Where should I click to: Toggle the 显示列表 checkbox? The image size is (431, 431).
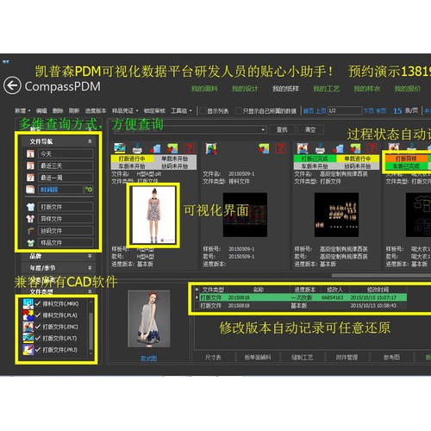click(203, 110)
